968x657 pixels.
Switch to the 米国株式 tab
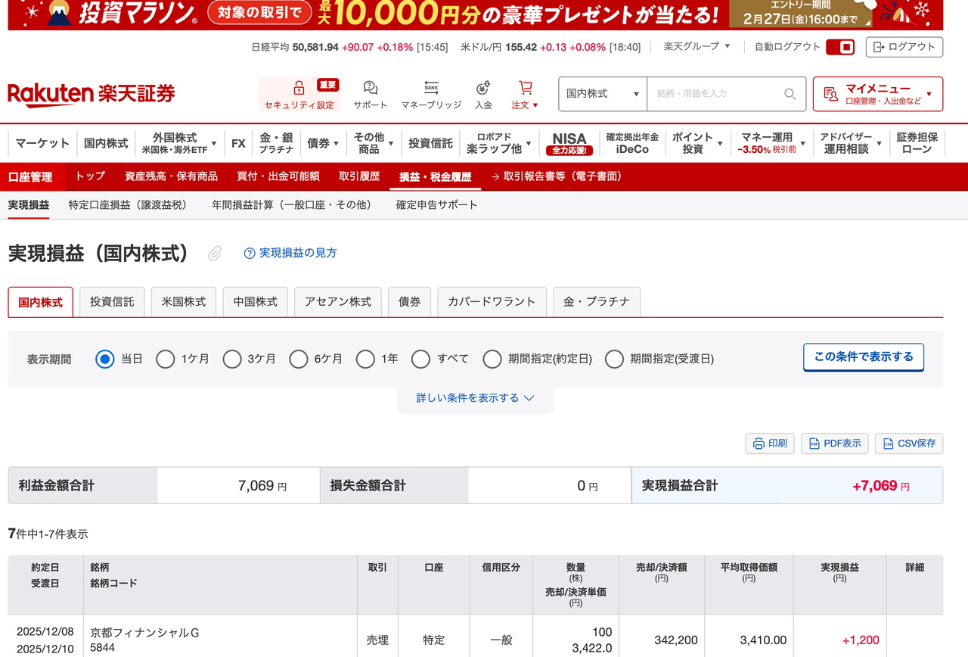coord(183,301)
